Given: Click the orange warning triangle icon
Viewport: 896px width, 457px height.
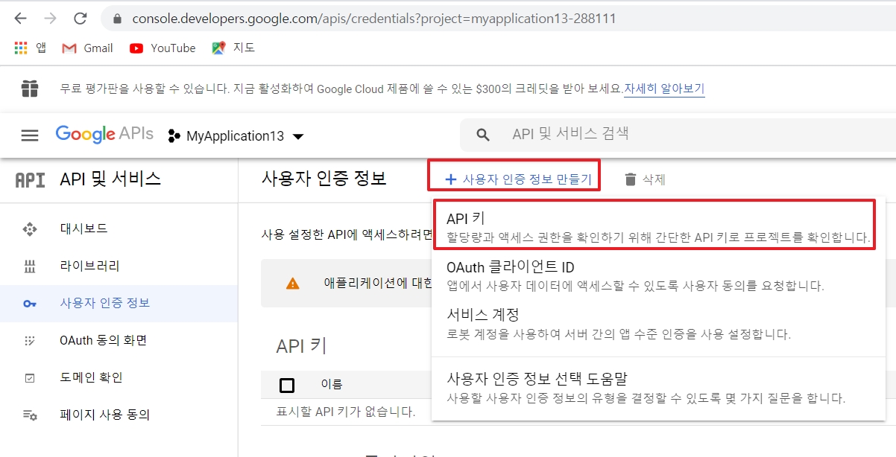Looking at the screenshot, I should (x=293, y=284).
